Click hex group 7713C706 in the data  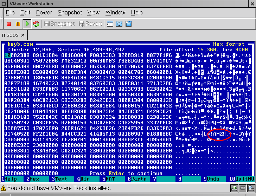click(x=159, y=83)
